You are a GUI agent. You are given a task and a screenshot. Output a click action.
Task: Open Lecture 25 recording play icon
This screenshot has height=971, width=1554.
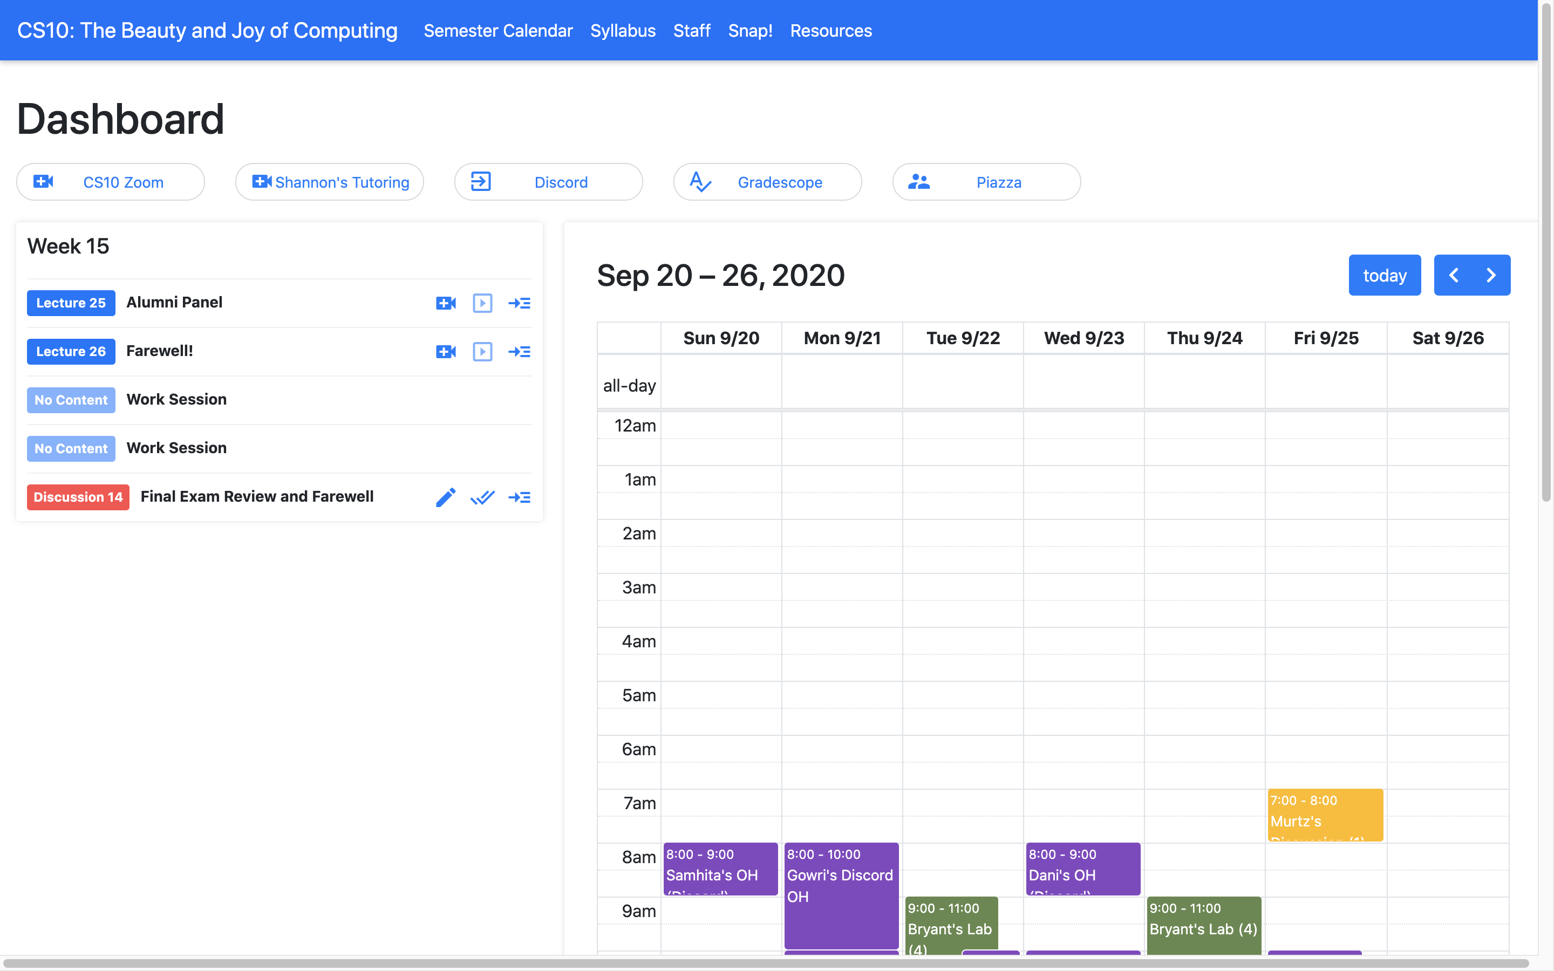tap(482, 303)
